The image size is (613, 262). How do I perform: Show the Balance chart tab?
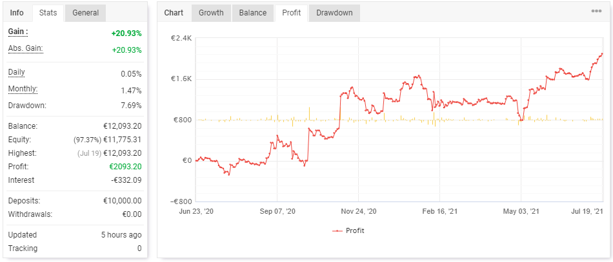point(253,13)
